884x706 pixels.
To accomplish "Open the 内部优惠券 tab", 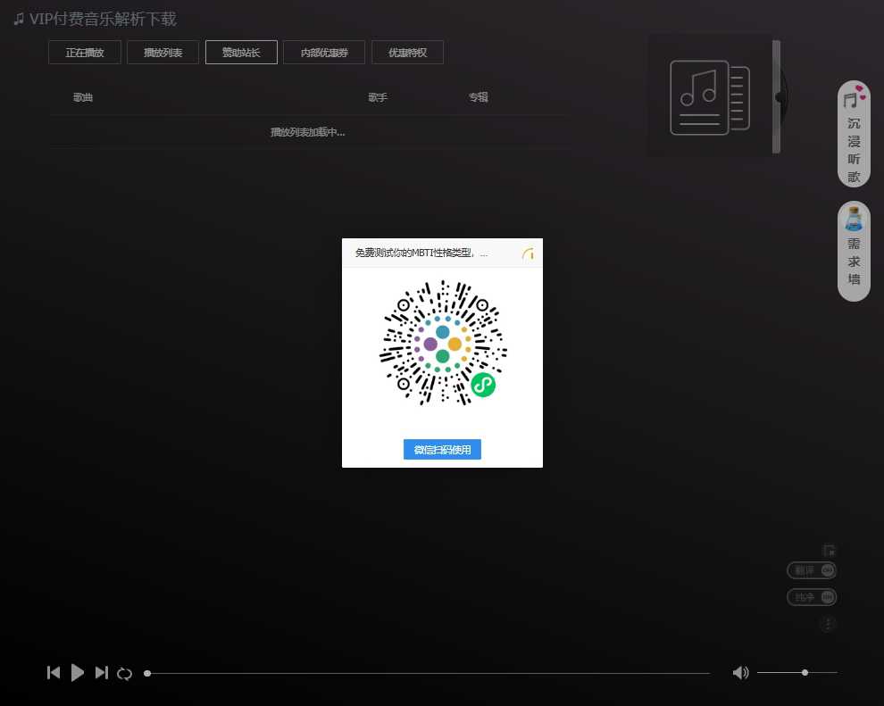I will [324, 53].
